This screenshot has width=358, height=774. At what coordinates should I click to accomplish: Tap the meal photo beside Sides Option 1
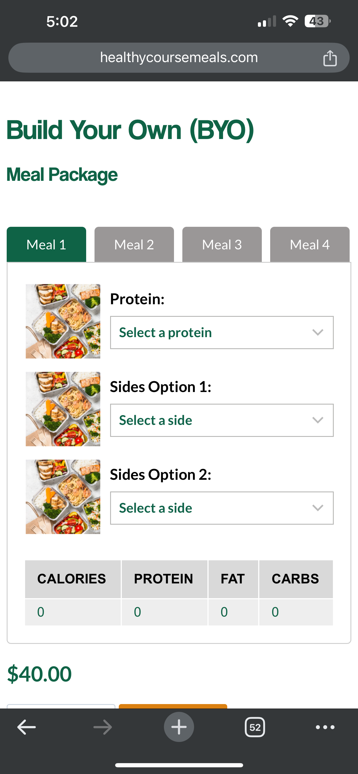click(63, 409)
